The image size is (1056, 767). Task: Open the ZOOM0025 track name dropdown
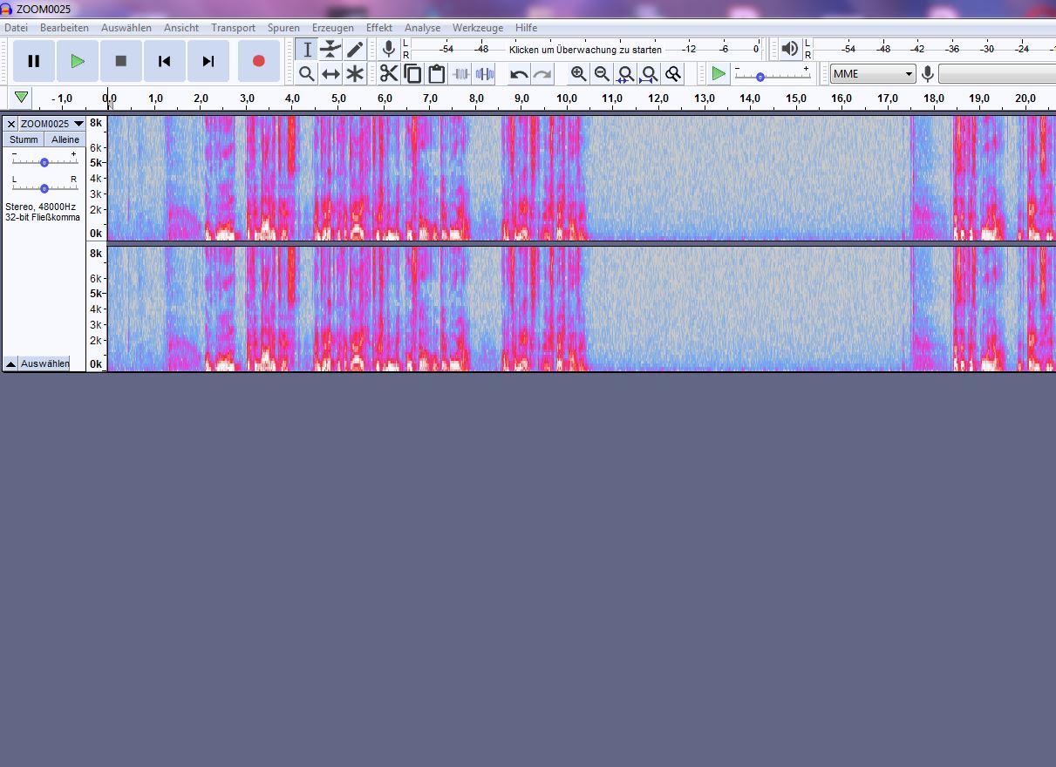52,124
